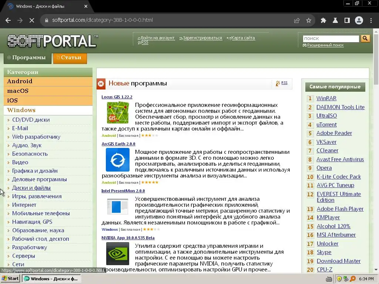
Task: Open WinRAR in popular list
Action: coord(326,98)
